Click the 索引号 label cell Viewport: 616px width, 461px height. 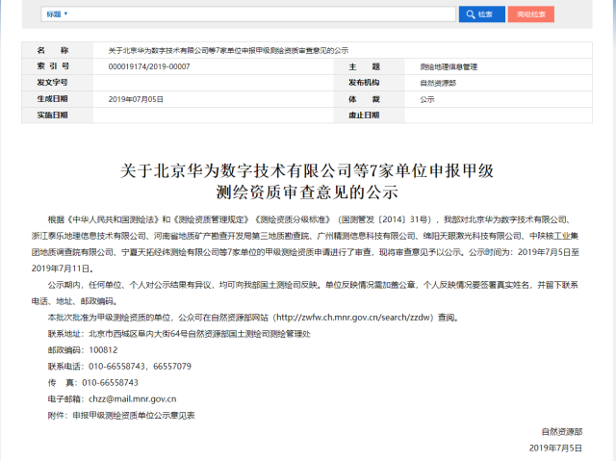58,66
